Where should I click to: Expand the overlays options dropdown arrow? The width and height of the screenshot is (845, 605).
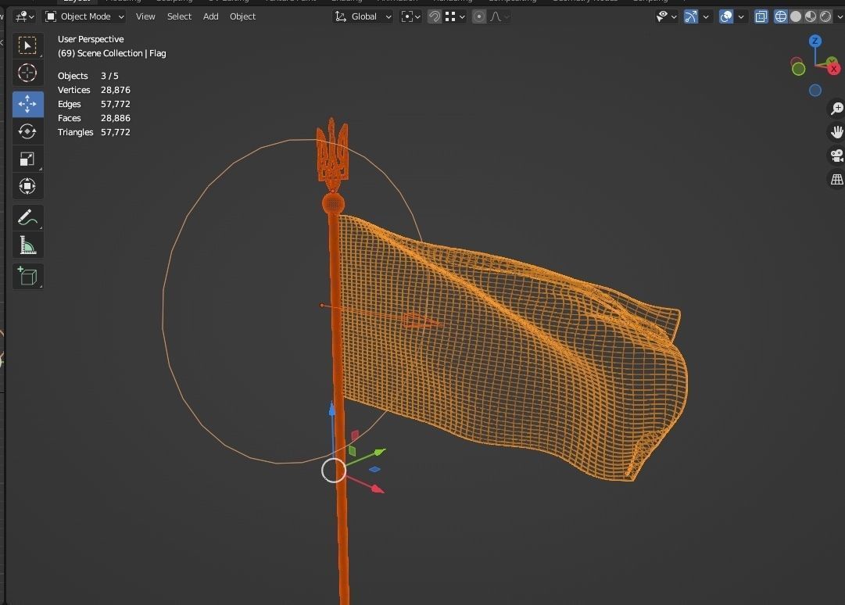[741, 16]
